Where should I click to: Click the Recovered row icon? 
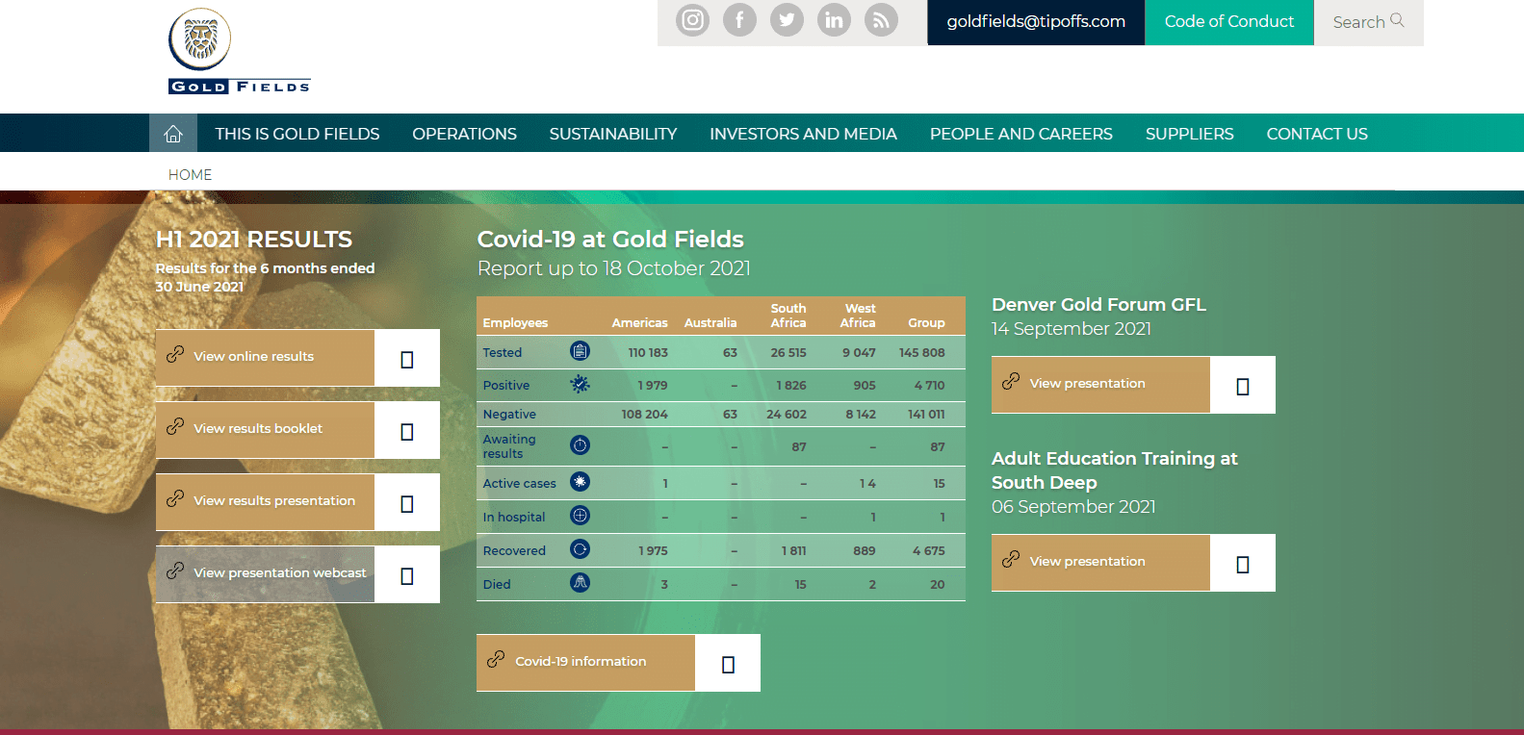click(x=580, y=549)
